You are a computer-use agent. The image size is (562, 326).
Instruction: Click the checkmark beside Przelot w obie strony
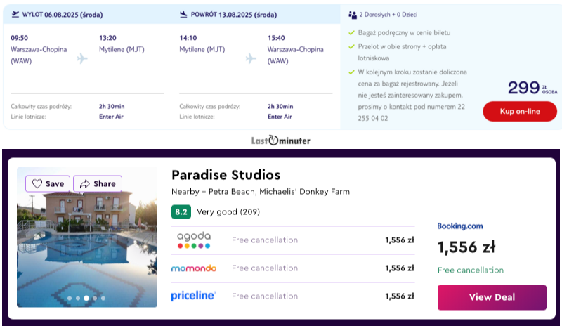(352, 46)
